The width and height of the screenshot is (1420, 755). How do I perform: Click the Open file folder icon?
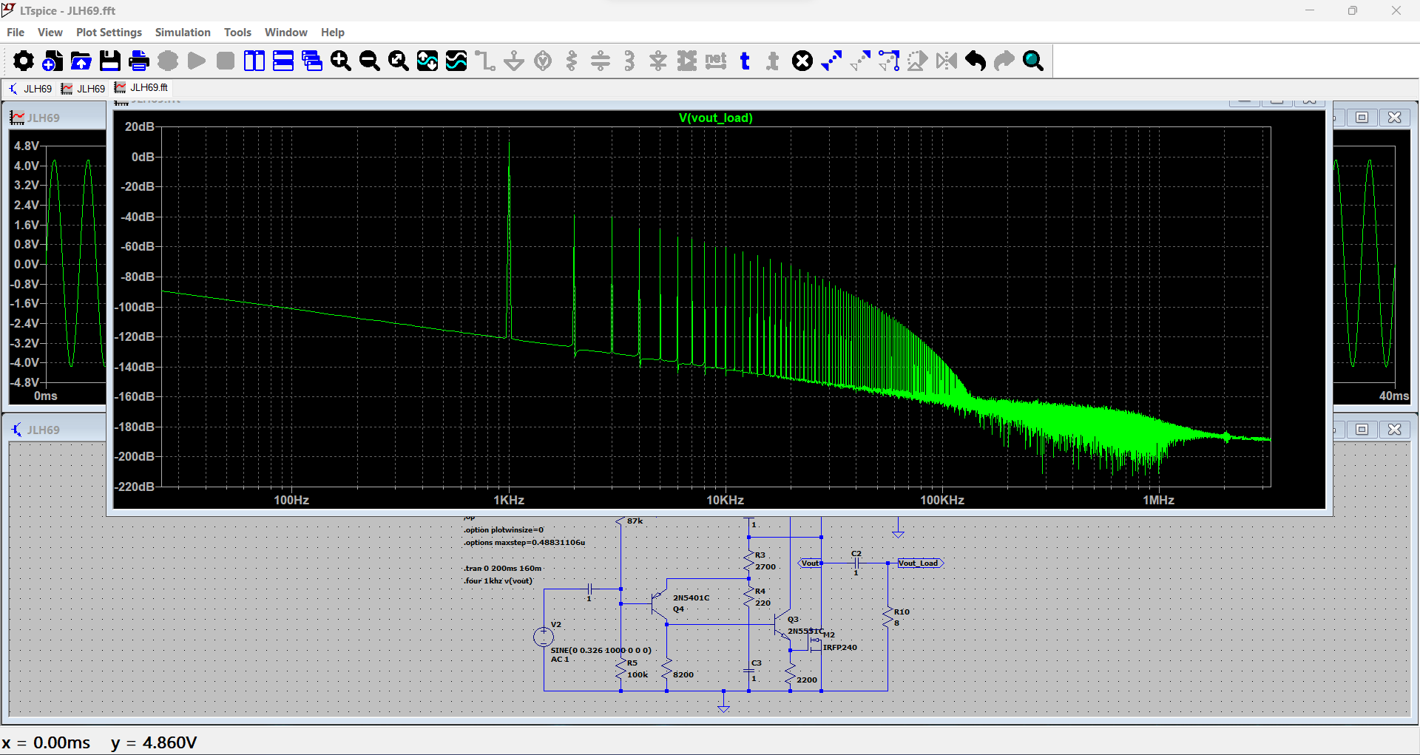(x=81, y=61)
